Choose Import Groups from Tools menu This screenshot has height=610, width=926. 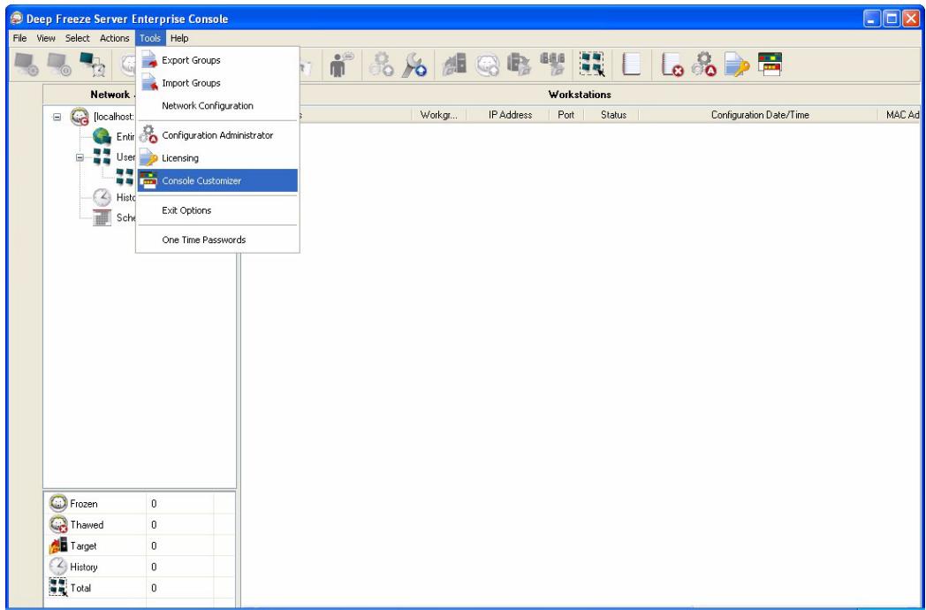[x=217, y=83]
